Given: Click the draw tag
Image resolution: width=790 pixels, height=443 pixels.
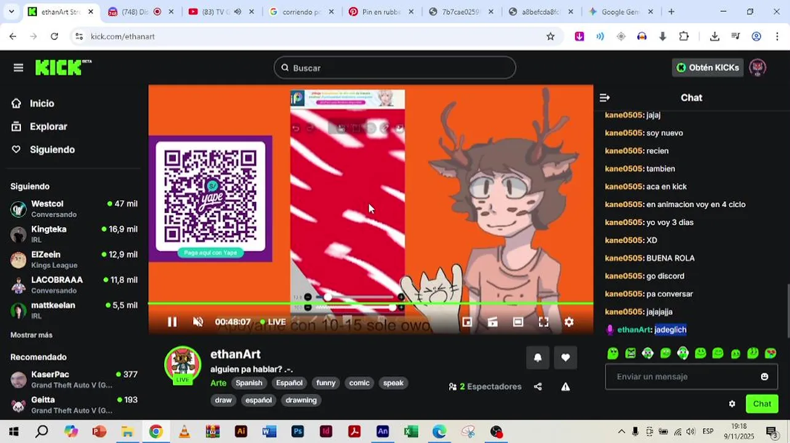Looking at the screenshot, I should [x=223, y=400].
